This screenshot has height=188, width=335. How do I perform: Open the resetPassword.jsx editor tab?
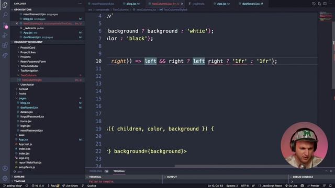coord(103,4)
